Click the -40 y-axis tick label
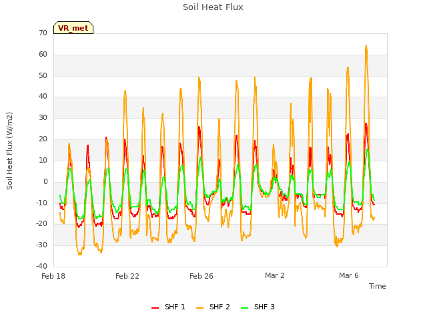 click(x=41, y=266)
